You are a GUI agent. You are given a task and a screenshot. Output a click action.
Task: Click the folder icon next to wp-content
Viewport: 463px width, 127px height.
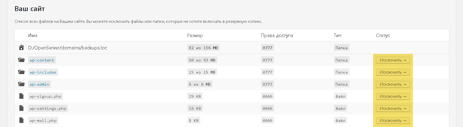(21, 60)
